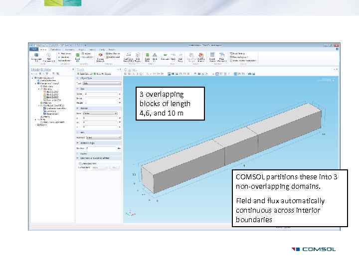Open the Position Base dropdown
The height and width of the screenshot is (269, 359).
tap(100, 114)
